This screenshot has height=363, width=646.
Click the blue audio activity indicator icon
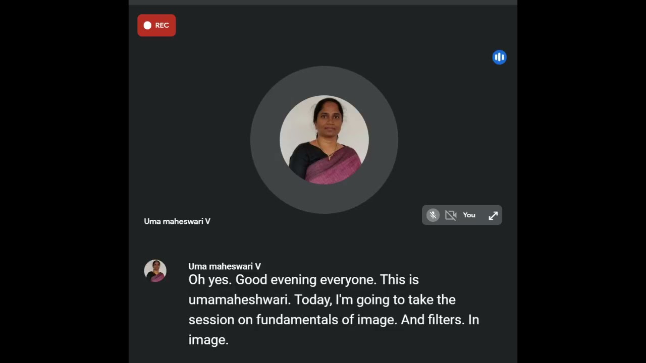pos(499,57)
